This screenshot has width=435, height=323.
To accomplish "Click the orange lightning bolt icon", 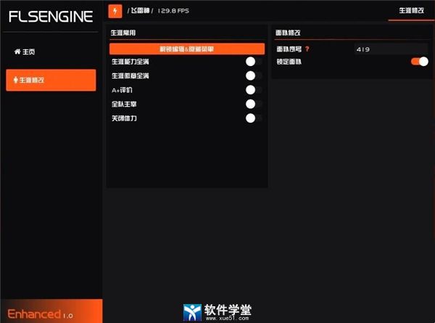I will 115,11.
